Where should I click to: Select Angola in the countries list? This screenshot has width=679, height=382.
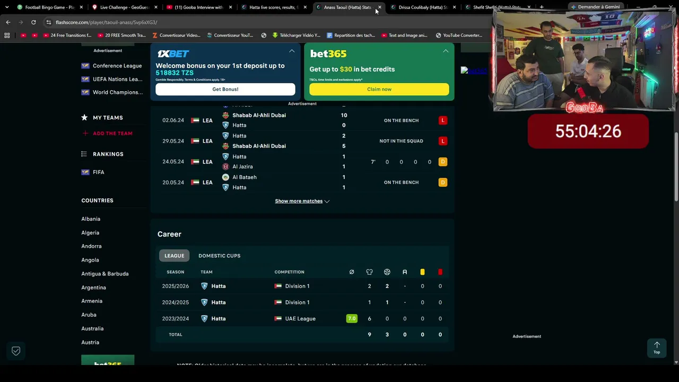pos(90,260)
